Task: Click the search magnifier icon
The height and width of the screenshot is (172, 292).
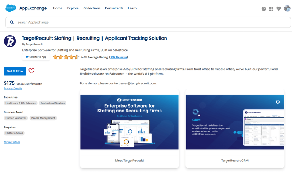Action: pos(12,22)
